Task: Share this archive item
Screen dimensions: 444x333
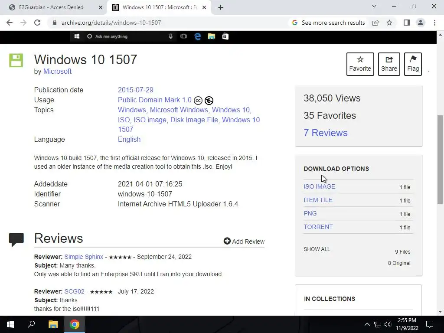Action: coord(389,64)
